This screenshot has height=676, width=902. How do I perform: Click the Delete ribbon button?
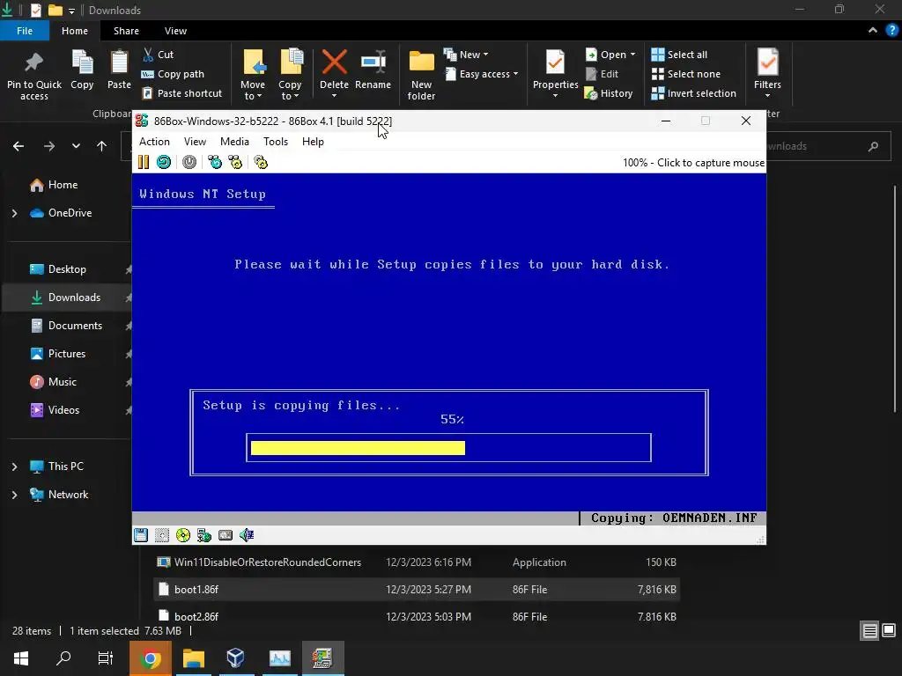334,74
